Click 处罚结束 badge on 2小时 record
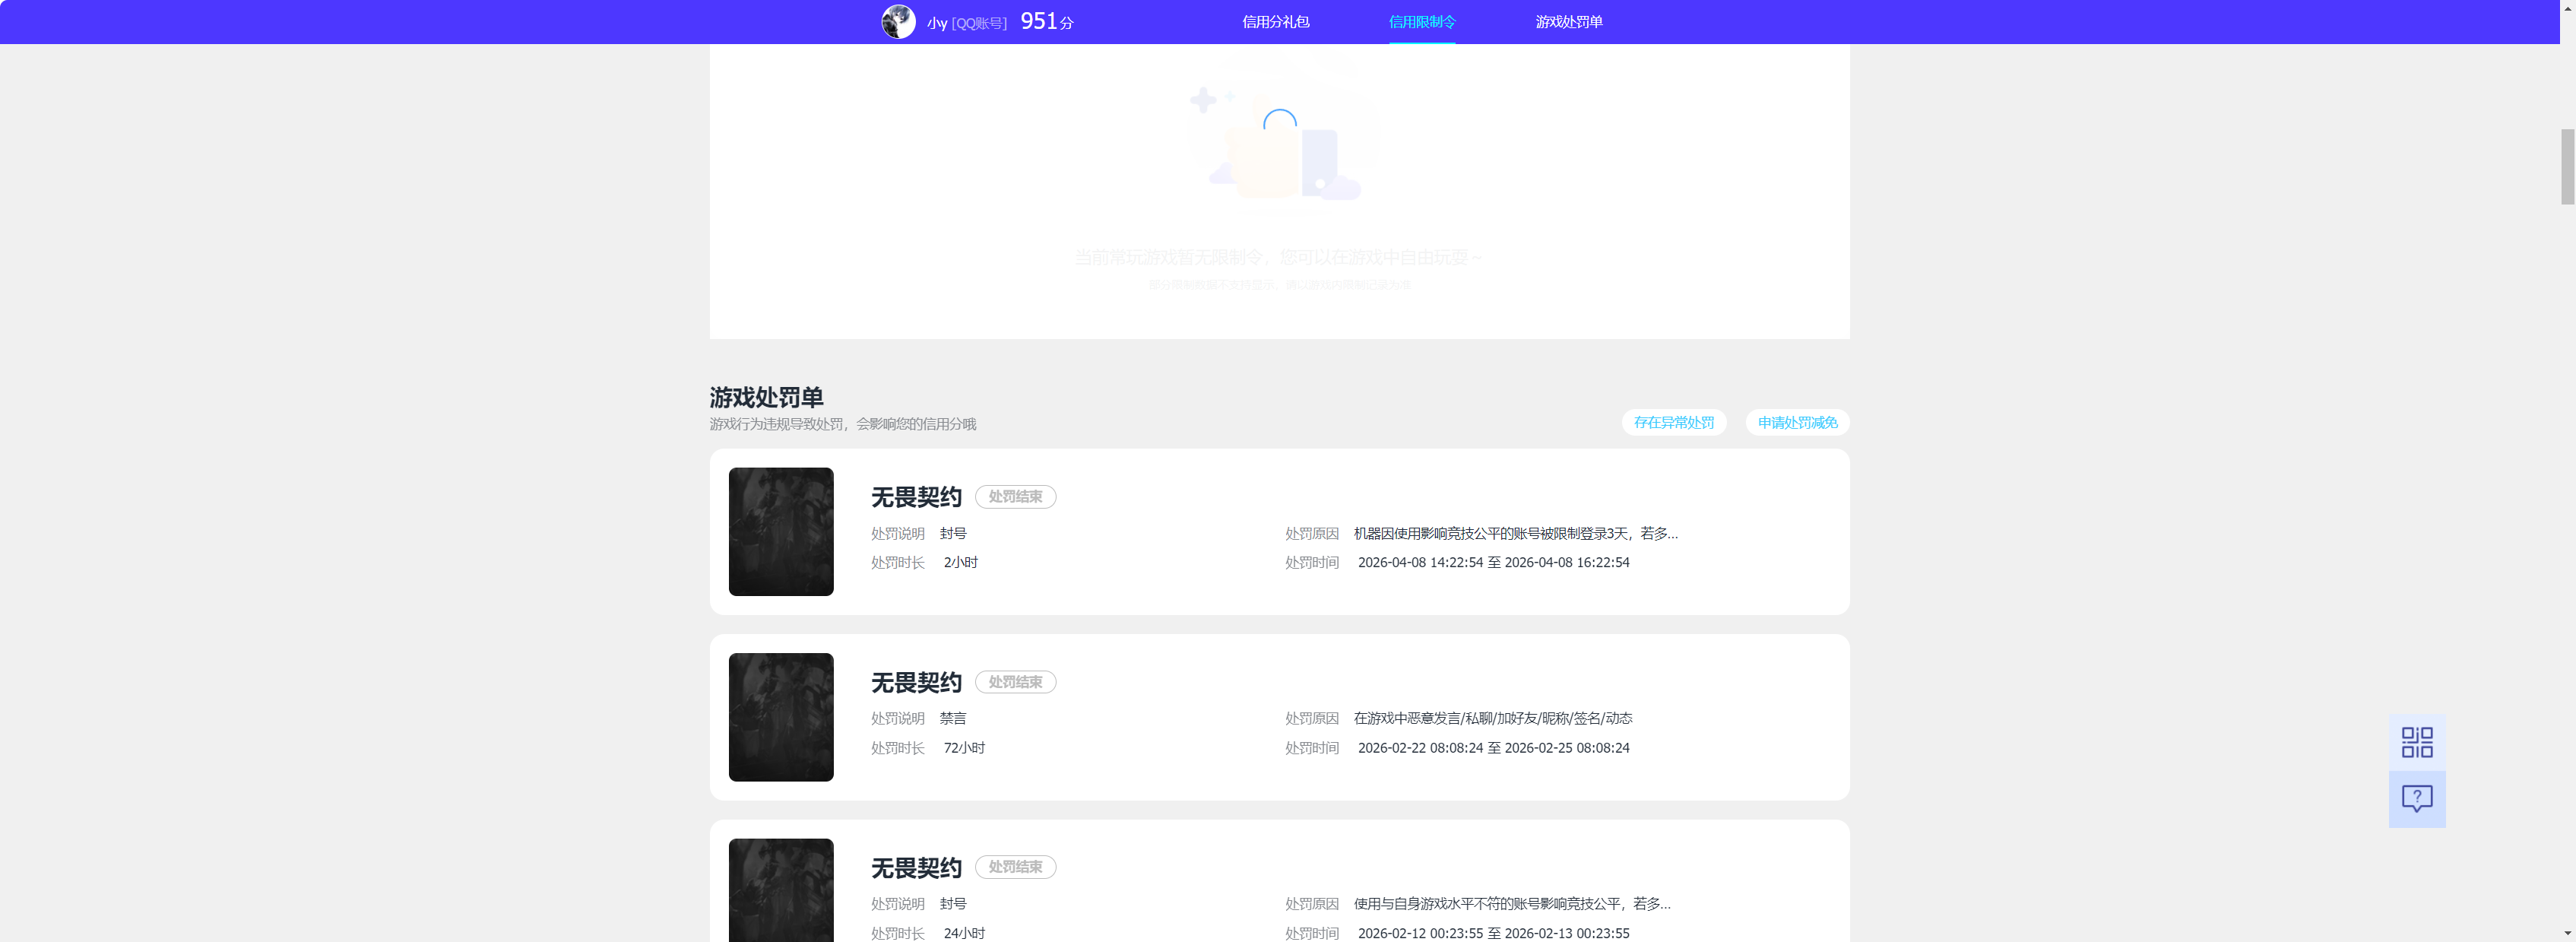 pos(1015,496)
